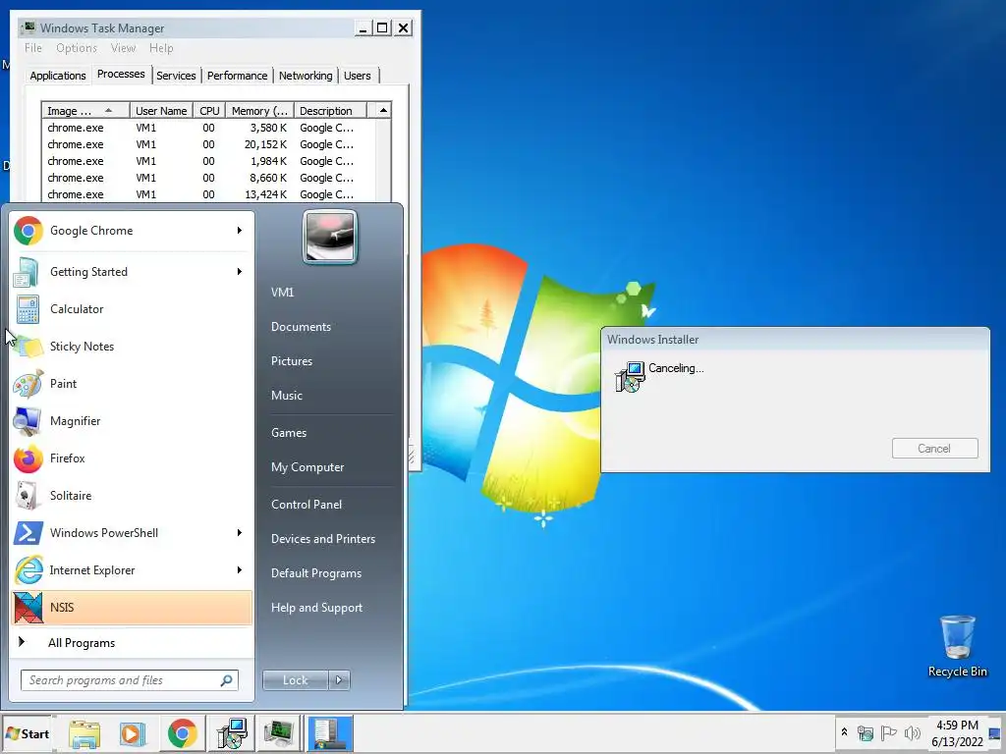Open Music from Start menu
The image size is (1006, 754).
click(x=286, y=396)
